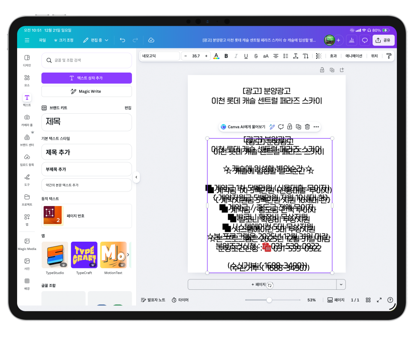
Task: Add a subheading with 부제목 추가
Action: click(x=87, y=169)
